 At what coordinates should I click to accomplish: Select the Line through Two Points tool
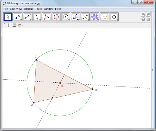(27, 17)
